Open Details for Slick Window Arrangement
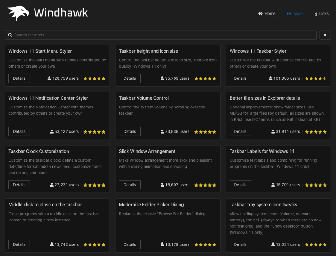 [x=129, y=185]
